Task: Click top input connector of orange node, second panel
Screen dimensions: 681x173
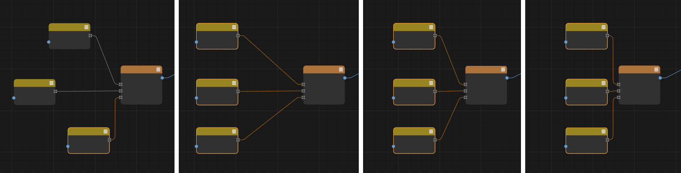Action: 303,84
